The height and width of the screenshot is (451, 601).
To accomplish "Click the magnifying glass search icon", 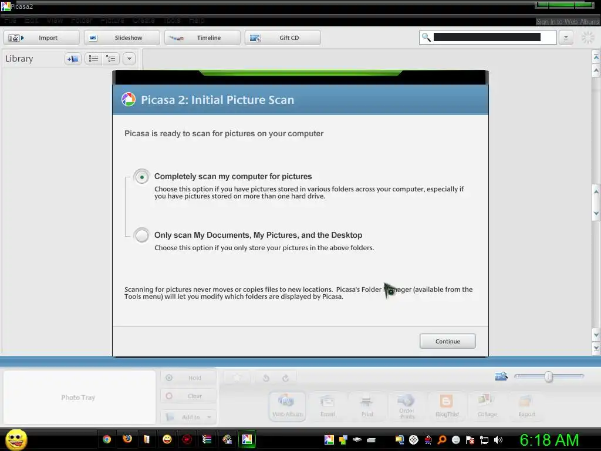I will tap(426, 37).
